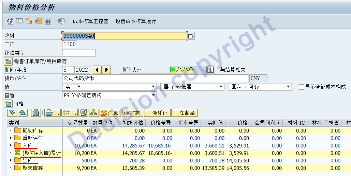The height and width of the screenshot is (176, 351).
Task: Open the 固定 + 可变 dropdown
Action: [x=289, y=87]
